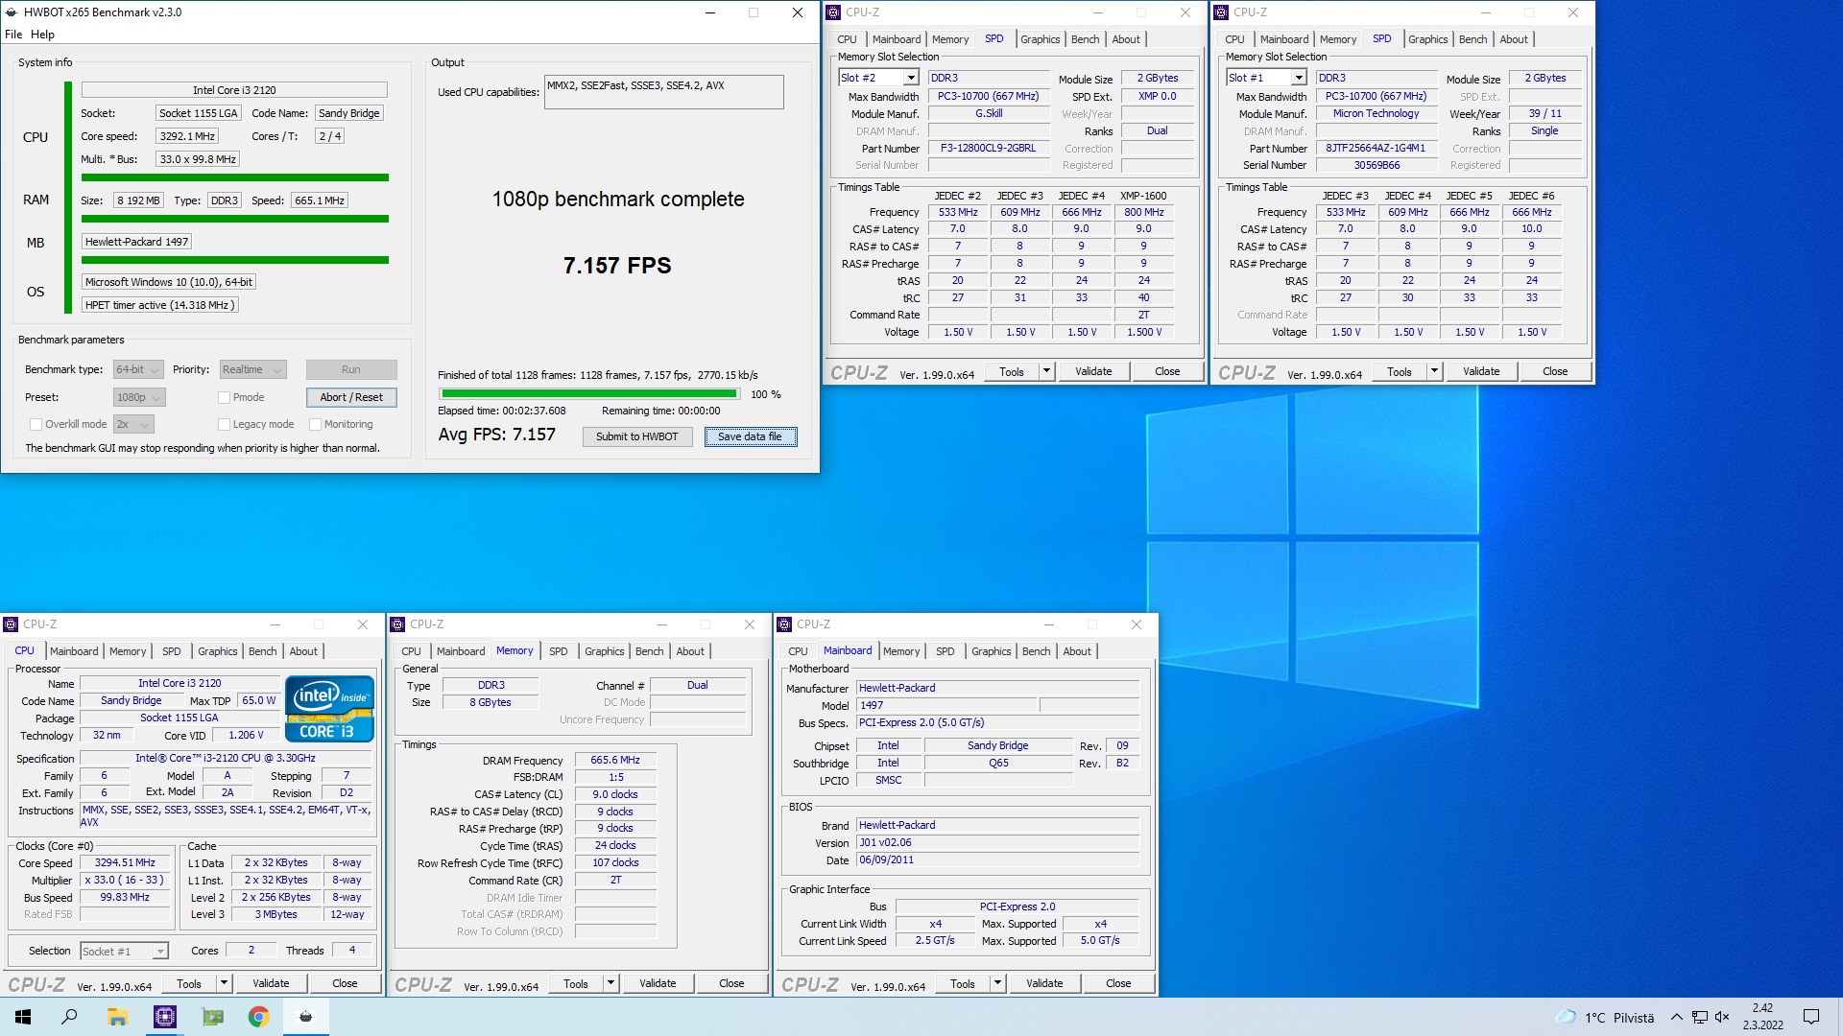1843x1036 pixels.
Task: Click the muted volume tray icon
Action: pyautogui.click(x=1722, y=1017)
